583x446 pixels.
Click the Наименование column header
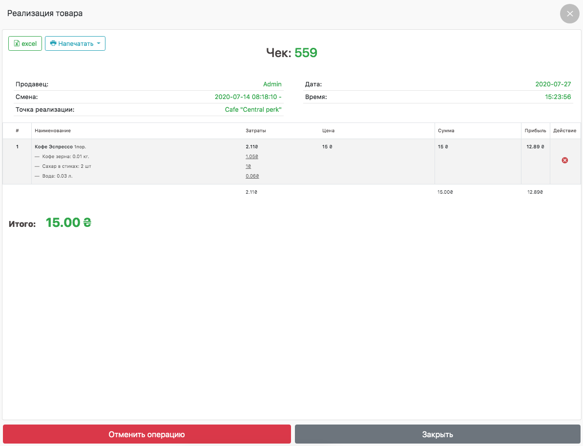[53, 131]
